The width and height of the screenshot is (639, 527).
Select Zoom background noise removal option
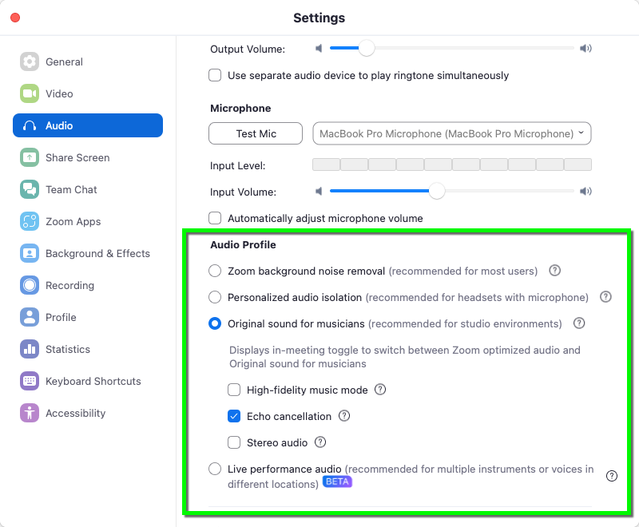(215, 271)
